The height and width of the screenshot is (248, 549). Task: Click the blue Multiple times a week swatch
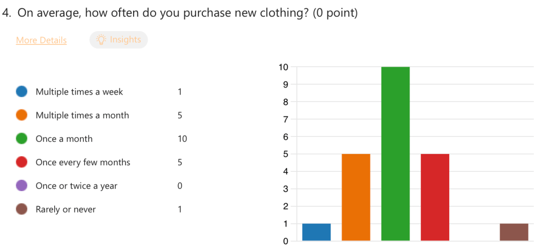click(22, 92)
